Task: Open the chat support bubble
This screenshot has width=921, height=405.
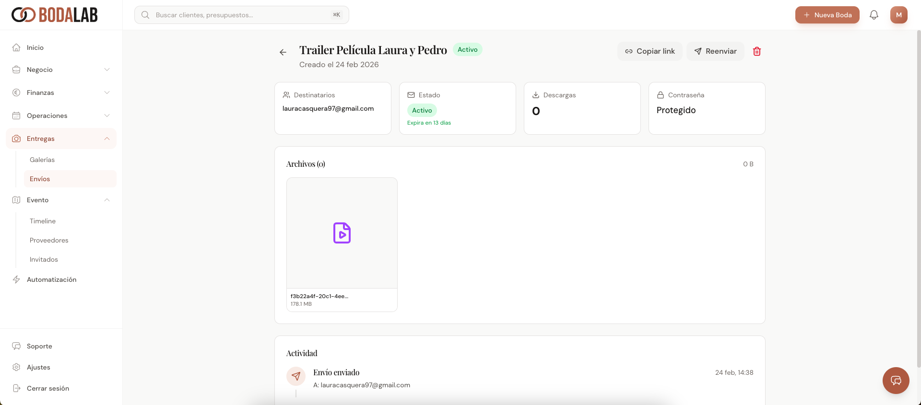Action: 896,381
